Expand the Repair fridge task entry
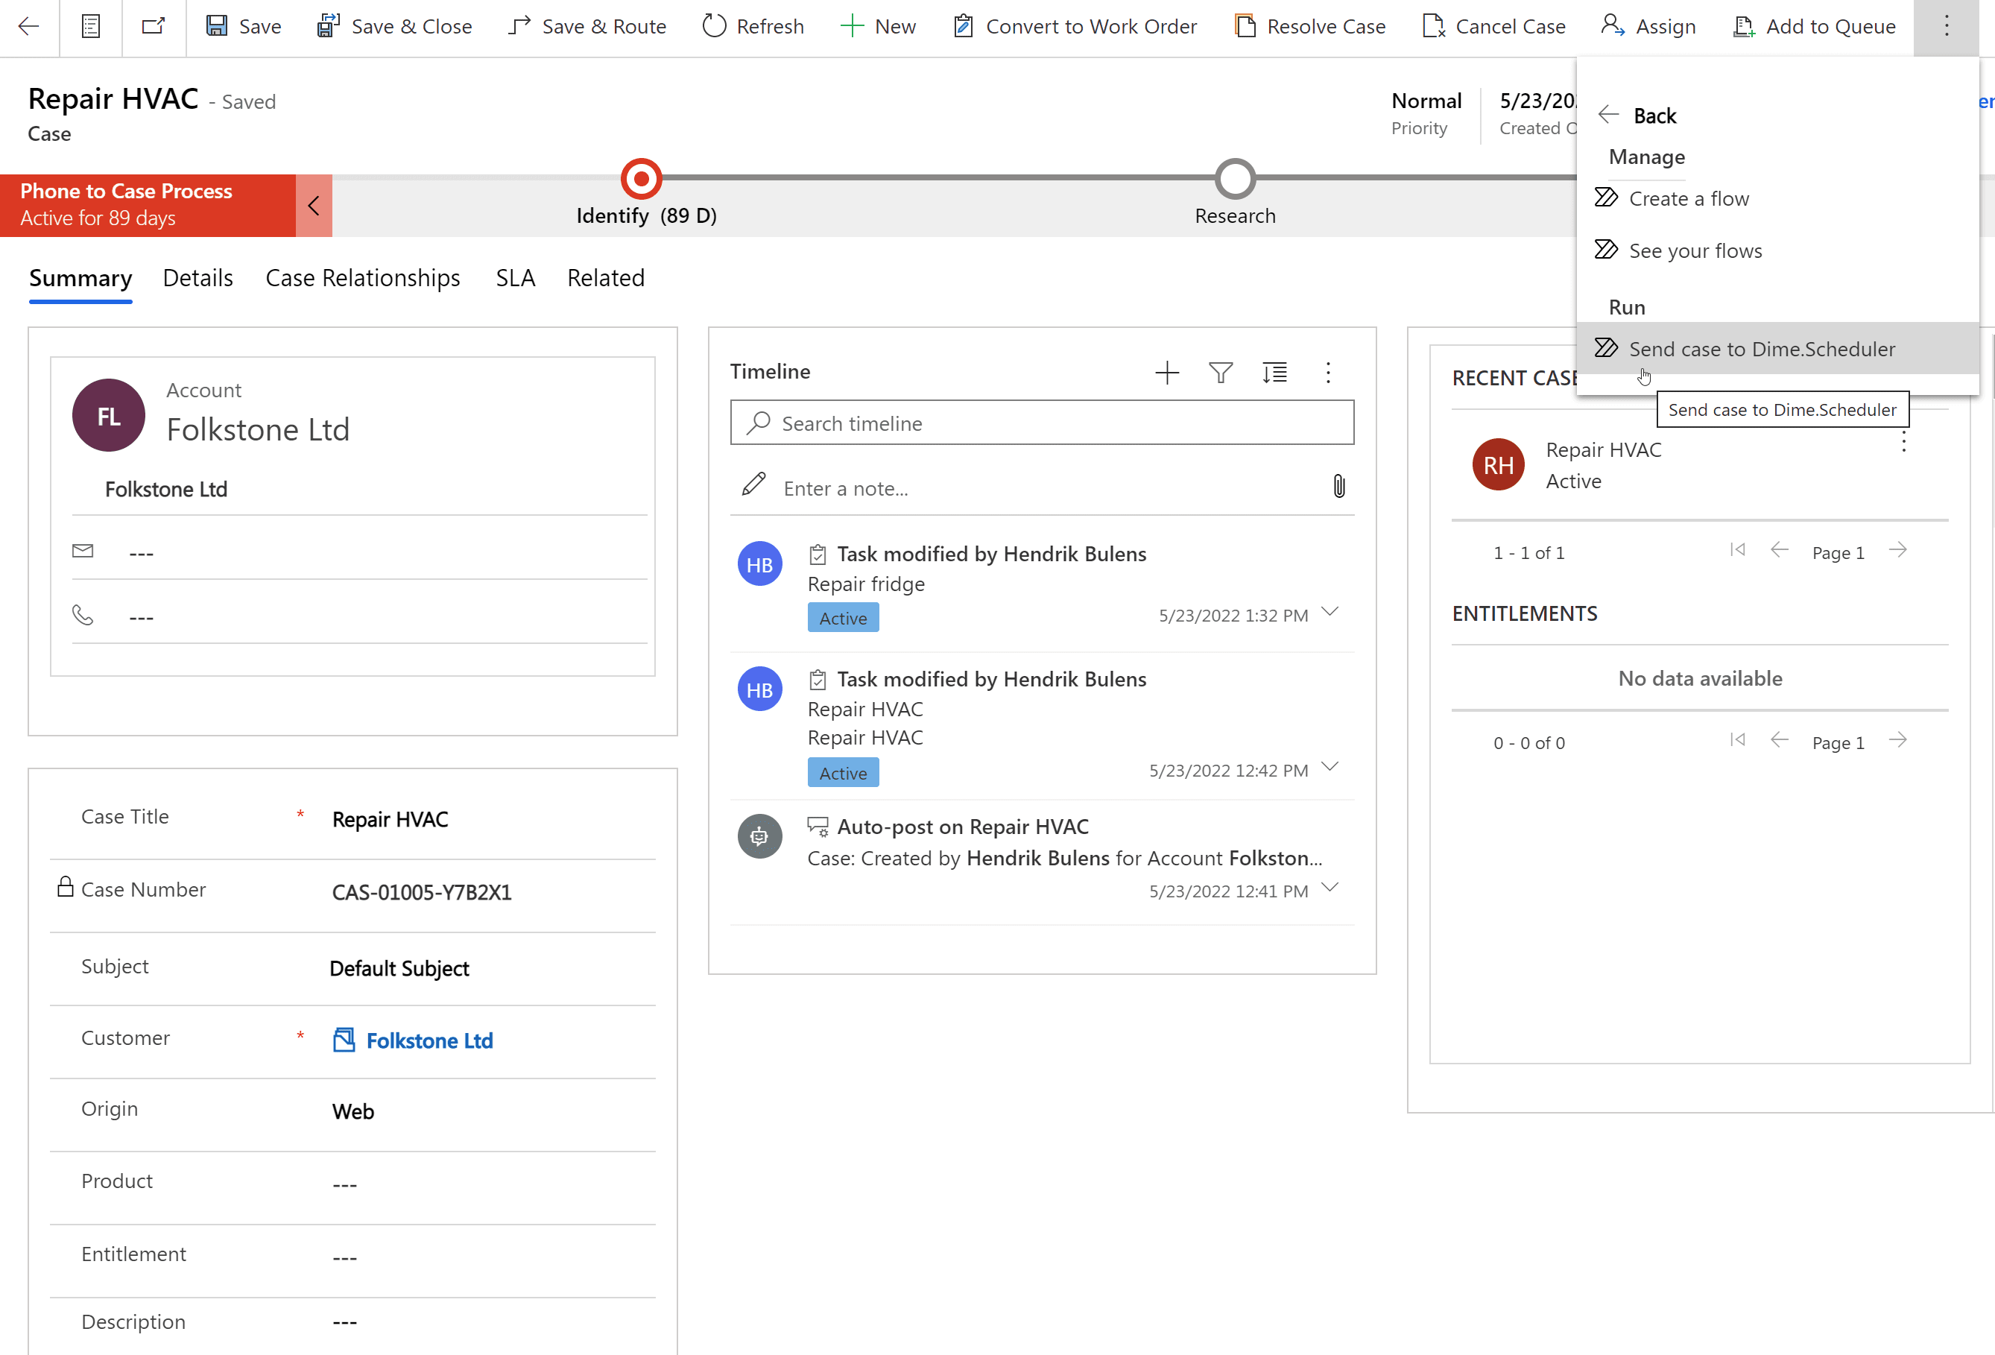1995x1355 pixels. (x=1330, y=612)
